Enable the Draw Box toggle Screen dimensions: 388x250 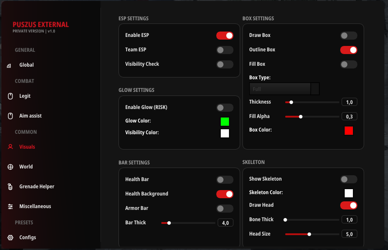click(348, 36)
